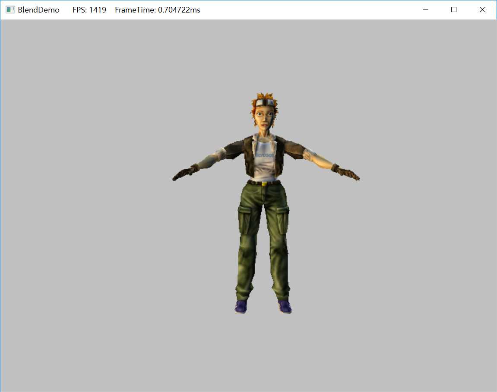Image resolution: width=497 pixels, height=392 pixels.
Task: Click the FPS: 1419 readout
Action: (x=89, y=10)
